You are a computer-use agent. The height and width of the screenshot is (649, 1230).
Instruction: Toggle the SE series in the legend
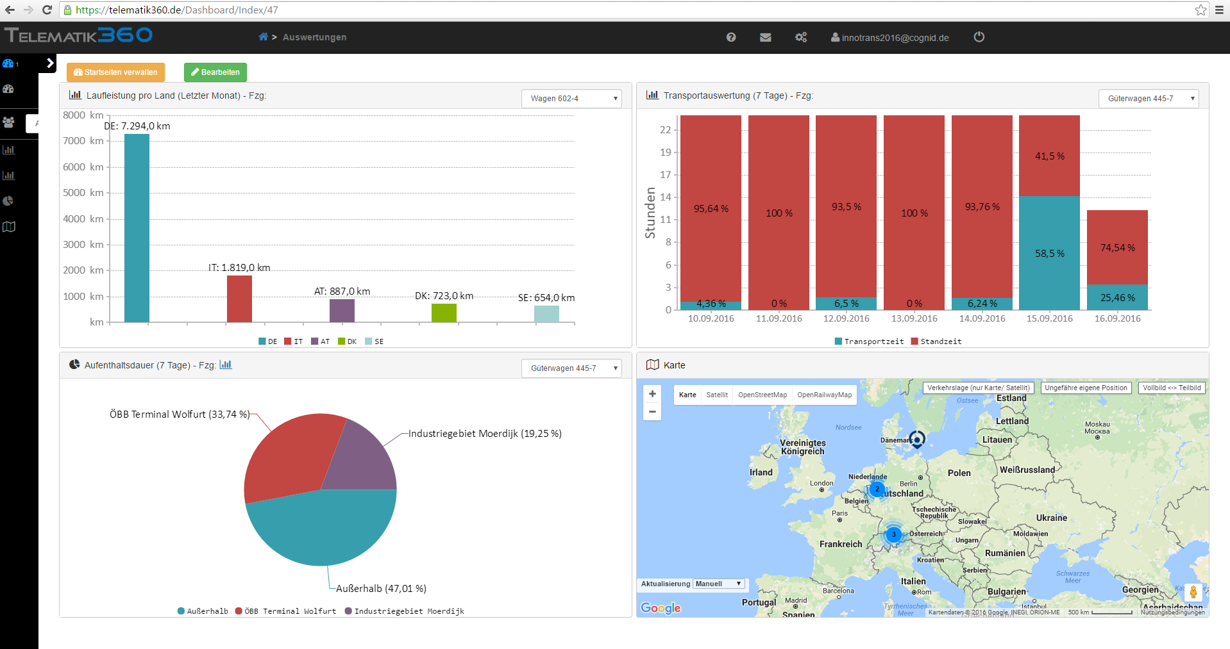click(x=375, y=341)
